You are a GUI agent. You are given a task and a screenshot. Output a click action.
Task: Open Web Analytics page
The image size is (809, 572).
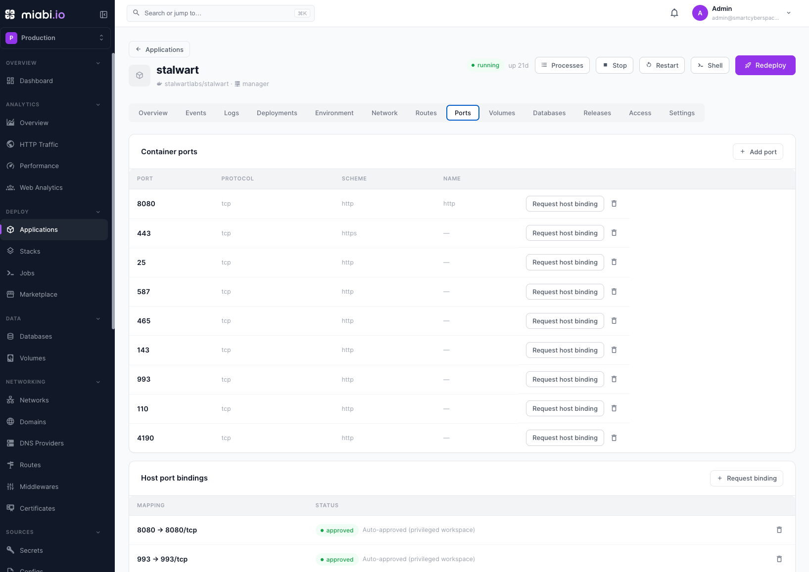pos(54,188)
